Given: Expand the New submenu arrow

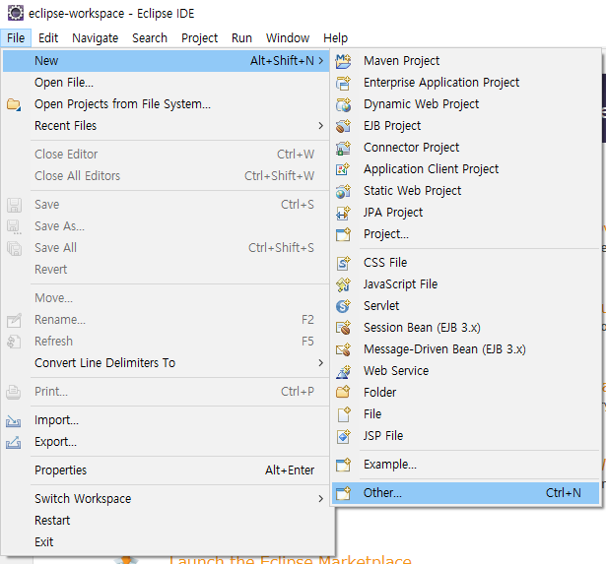Looking at the screenshot, I should point(321,61).
